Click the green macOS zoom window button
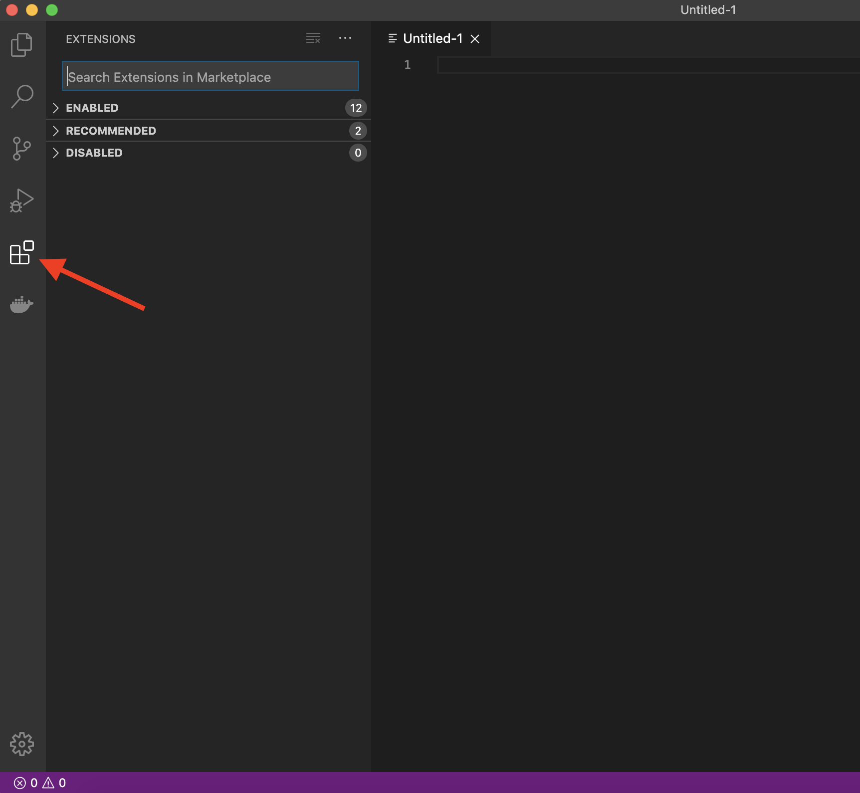The height and width of the screenshot is (793, 860). click(52, 10)
